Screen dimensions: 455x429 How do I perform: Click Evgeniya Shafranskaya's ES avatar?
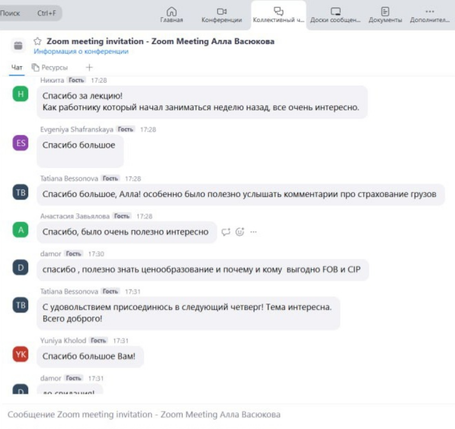(20, 143)
